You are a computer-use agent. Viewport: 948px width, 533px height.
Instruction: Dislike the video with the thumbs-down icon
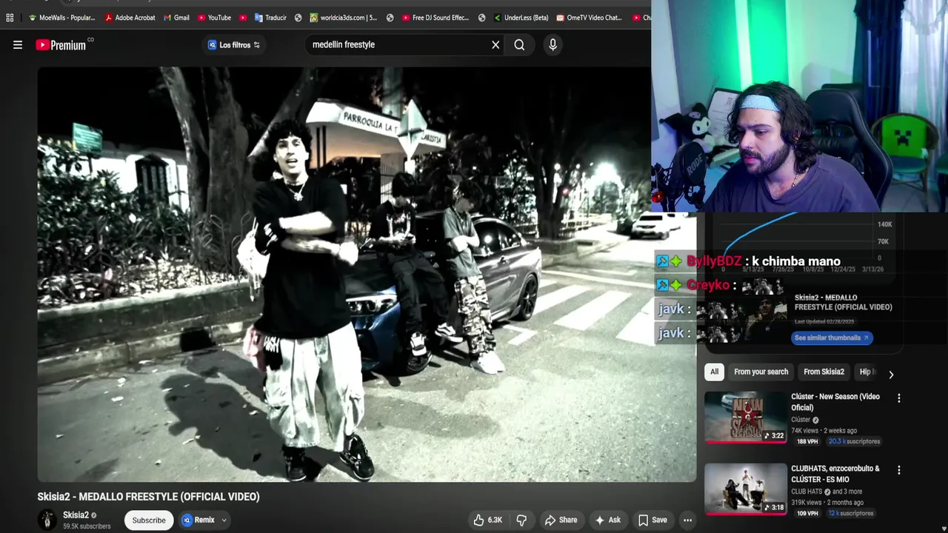coord(521,520)
